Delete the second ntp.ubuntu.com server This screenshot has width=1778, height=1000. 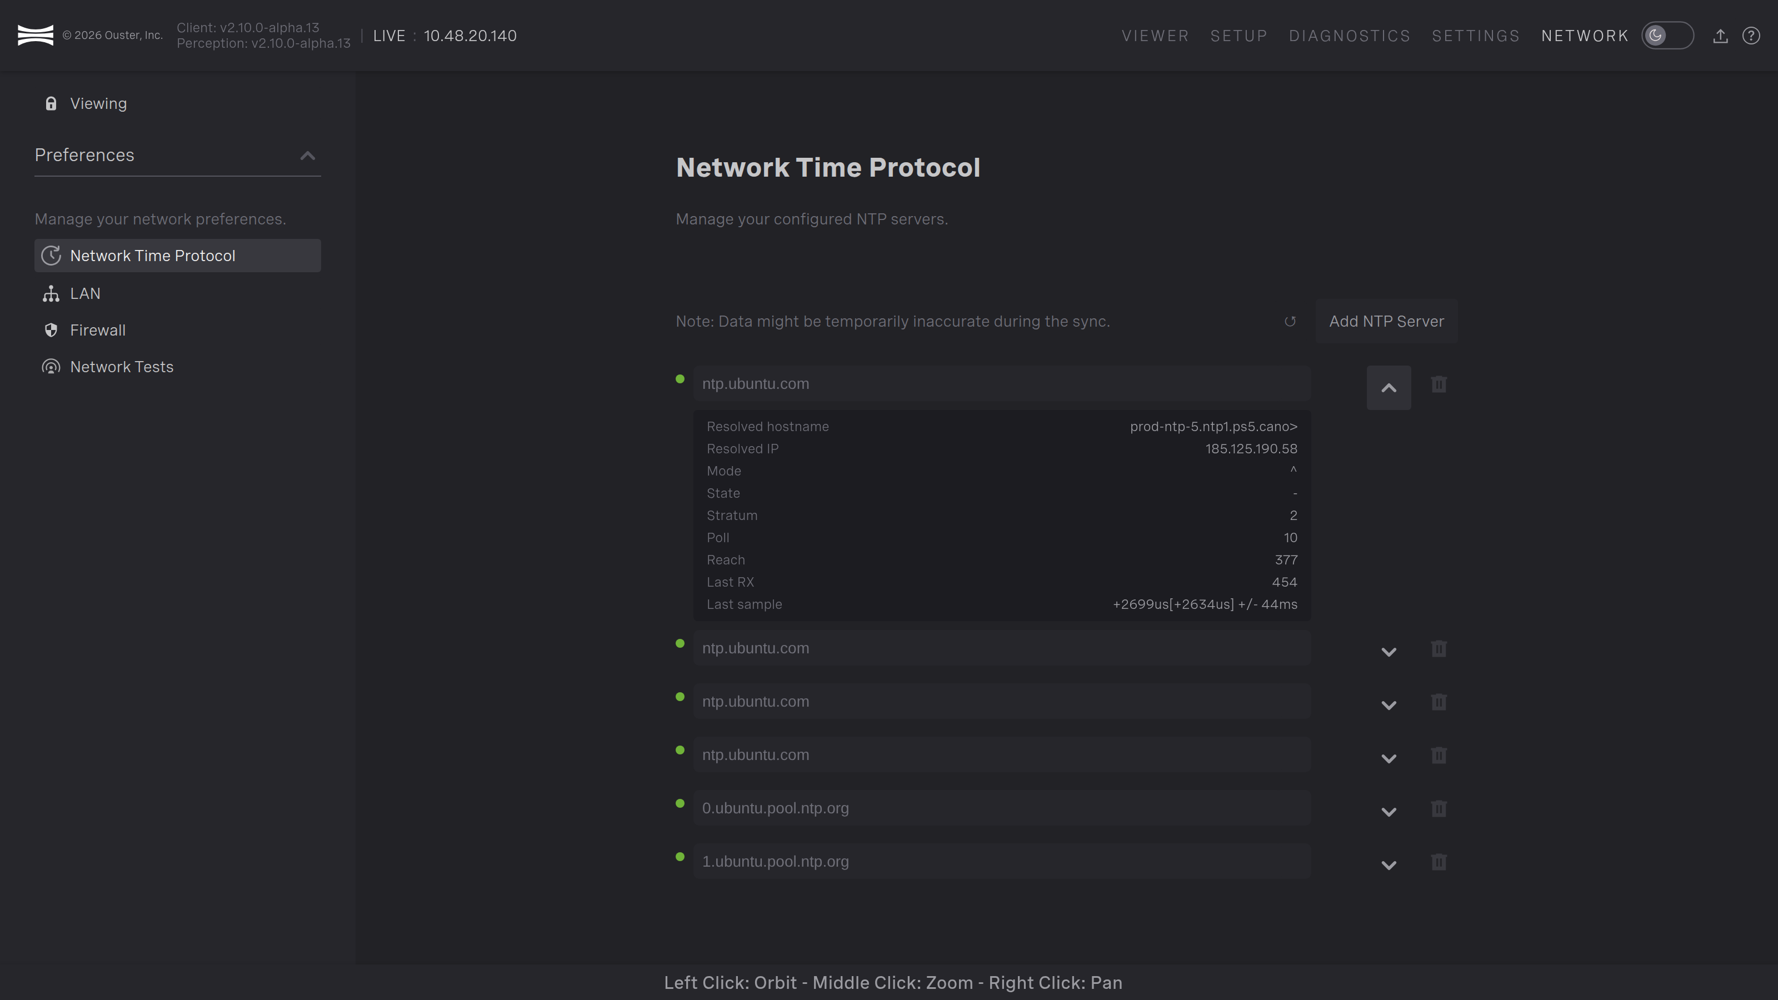tap(1439, 649)
